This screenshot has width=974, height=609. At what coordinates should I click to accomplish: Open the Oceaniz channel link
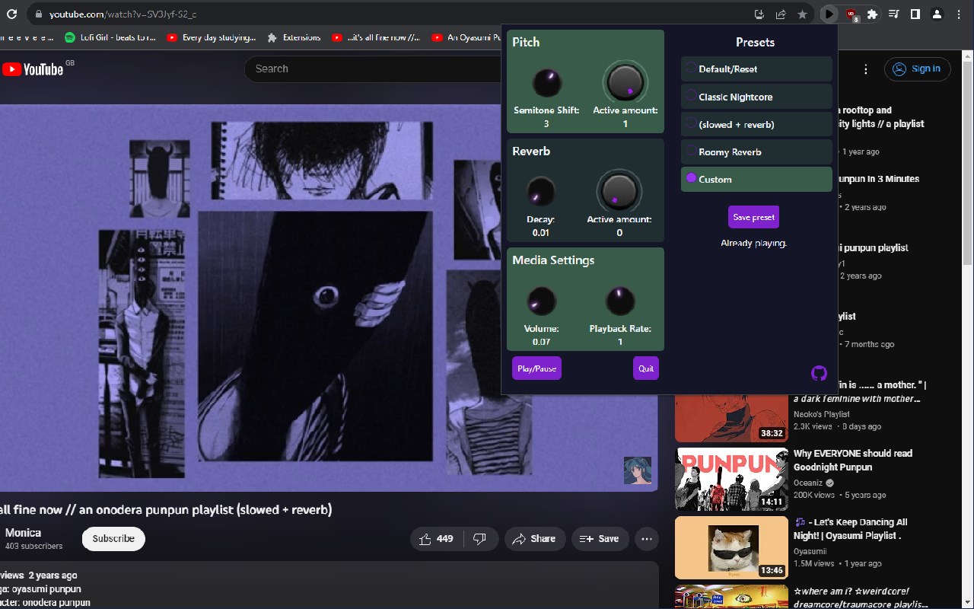click(x=809, y=483)
